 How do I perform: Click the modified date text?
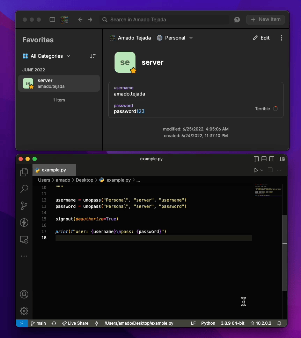[x=196, y=129]
